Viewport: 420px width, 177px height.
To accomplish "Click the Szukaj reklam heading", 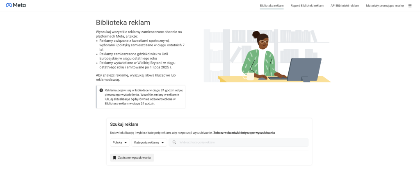I will pyautogui.click(x=124, y=124).
